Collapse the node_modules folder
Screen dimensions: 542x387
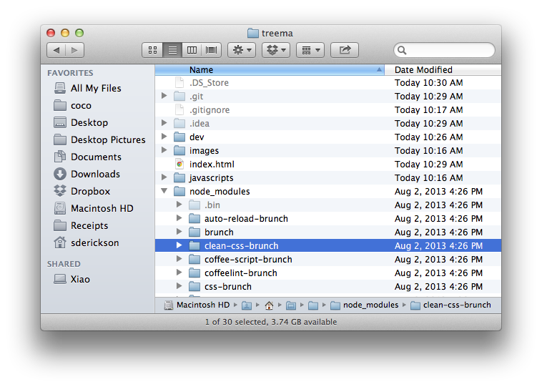[x=164, y=191]
